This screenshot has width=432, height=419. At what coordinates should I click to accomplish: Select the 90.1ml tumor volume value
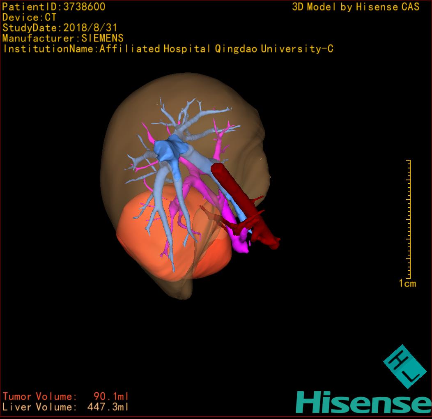111,396
